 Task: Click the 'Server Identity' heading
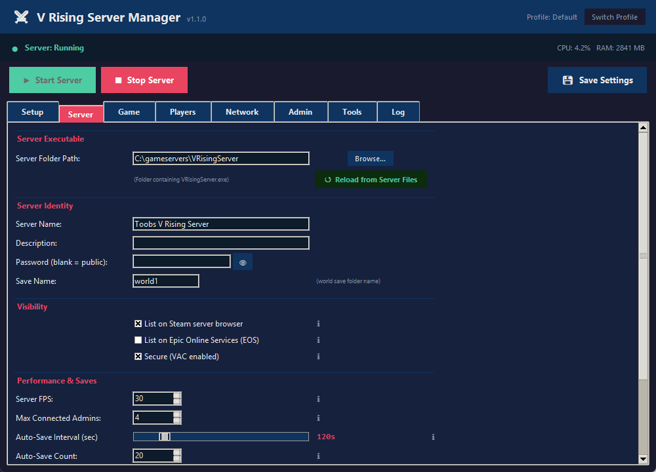45,206
